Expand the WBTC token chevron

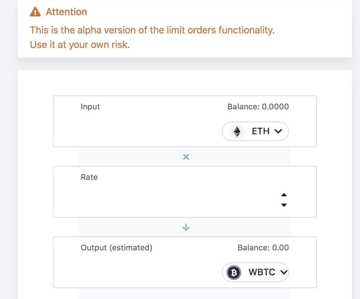(x=283, y=272)
